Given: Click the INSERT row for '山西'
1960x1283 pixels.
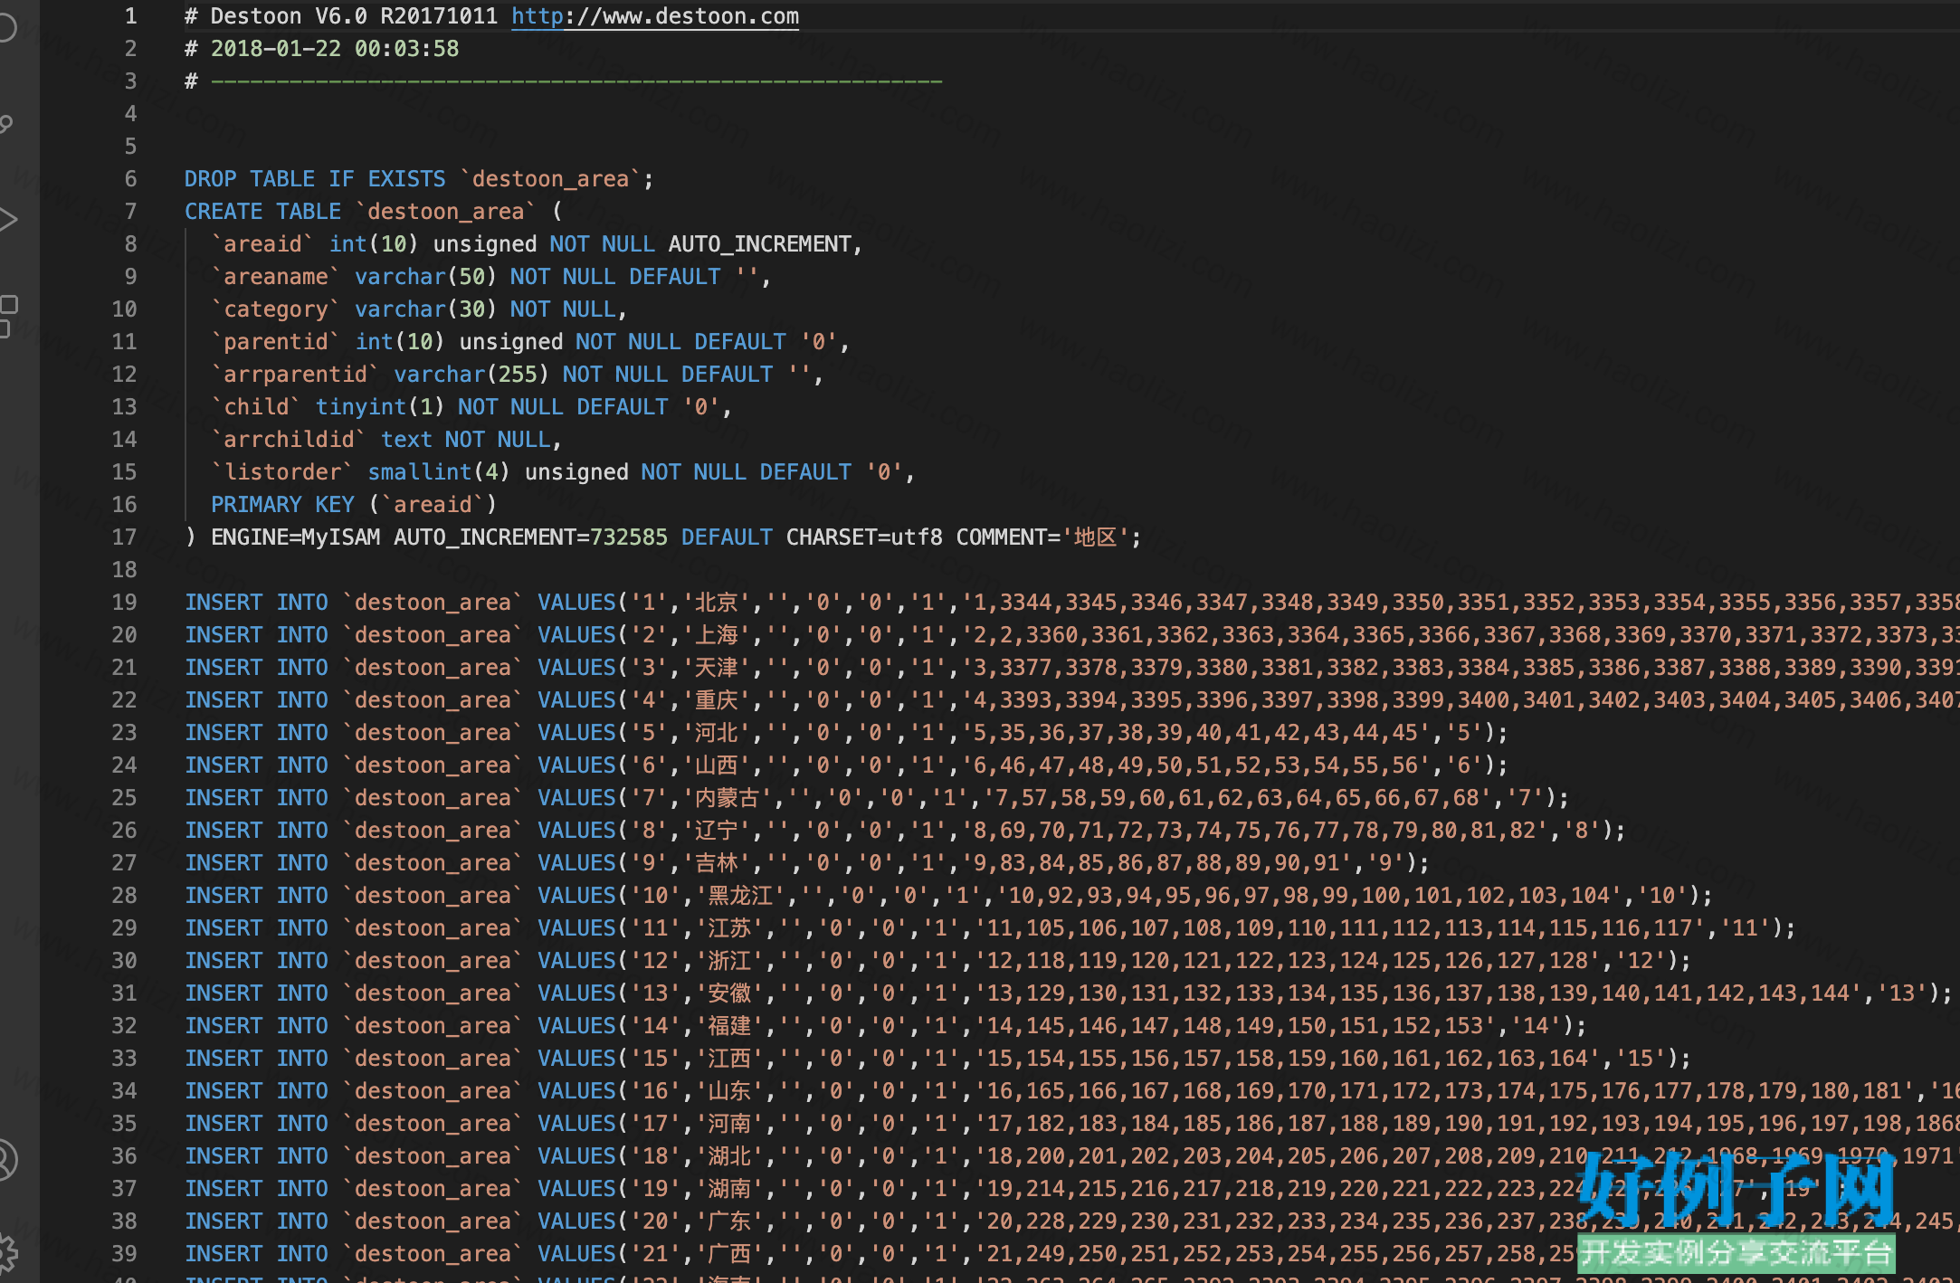Looking at the screenshot, I should [x=847, y=765].
